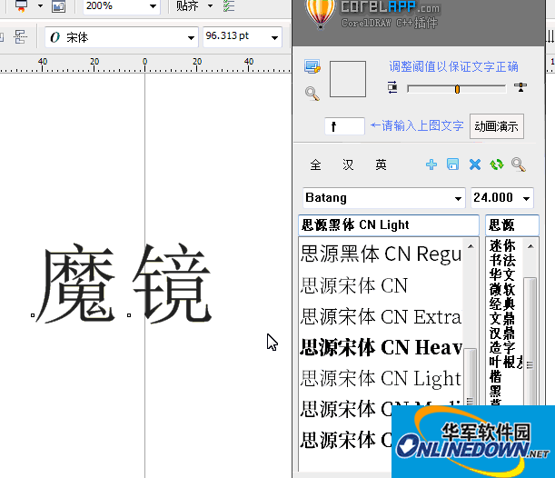Click the blue plus add icon
555x478 pixels.
(x=431, y=164)
